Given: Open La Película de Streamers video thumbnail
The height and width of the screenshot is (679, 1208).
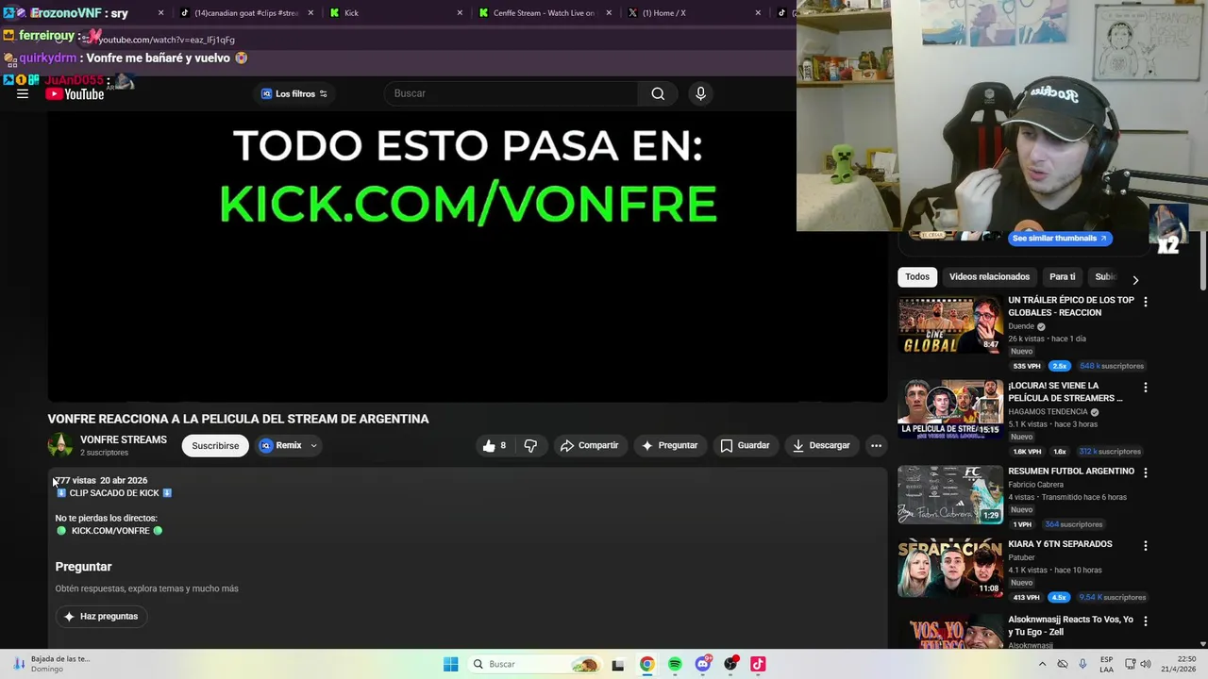Looking at the screenshot, I should point(950,409).
